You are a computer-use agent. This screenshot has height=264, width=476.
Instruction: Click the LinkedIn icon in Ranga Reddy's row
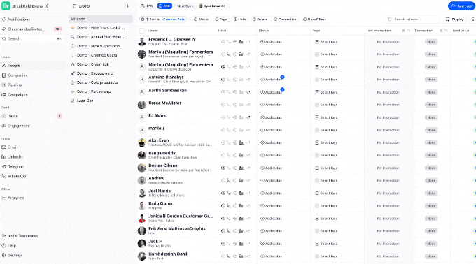tap(241, 155)
